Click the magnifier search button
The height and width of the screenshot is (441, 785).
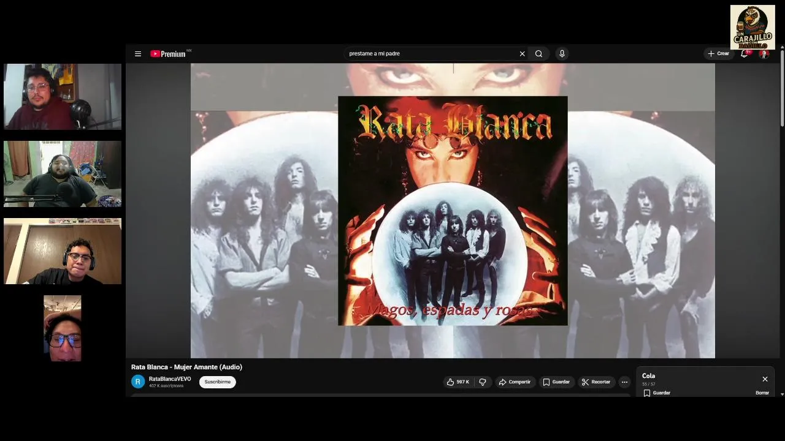538,54
